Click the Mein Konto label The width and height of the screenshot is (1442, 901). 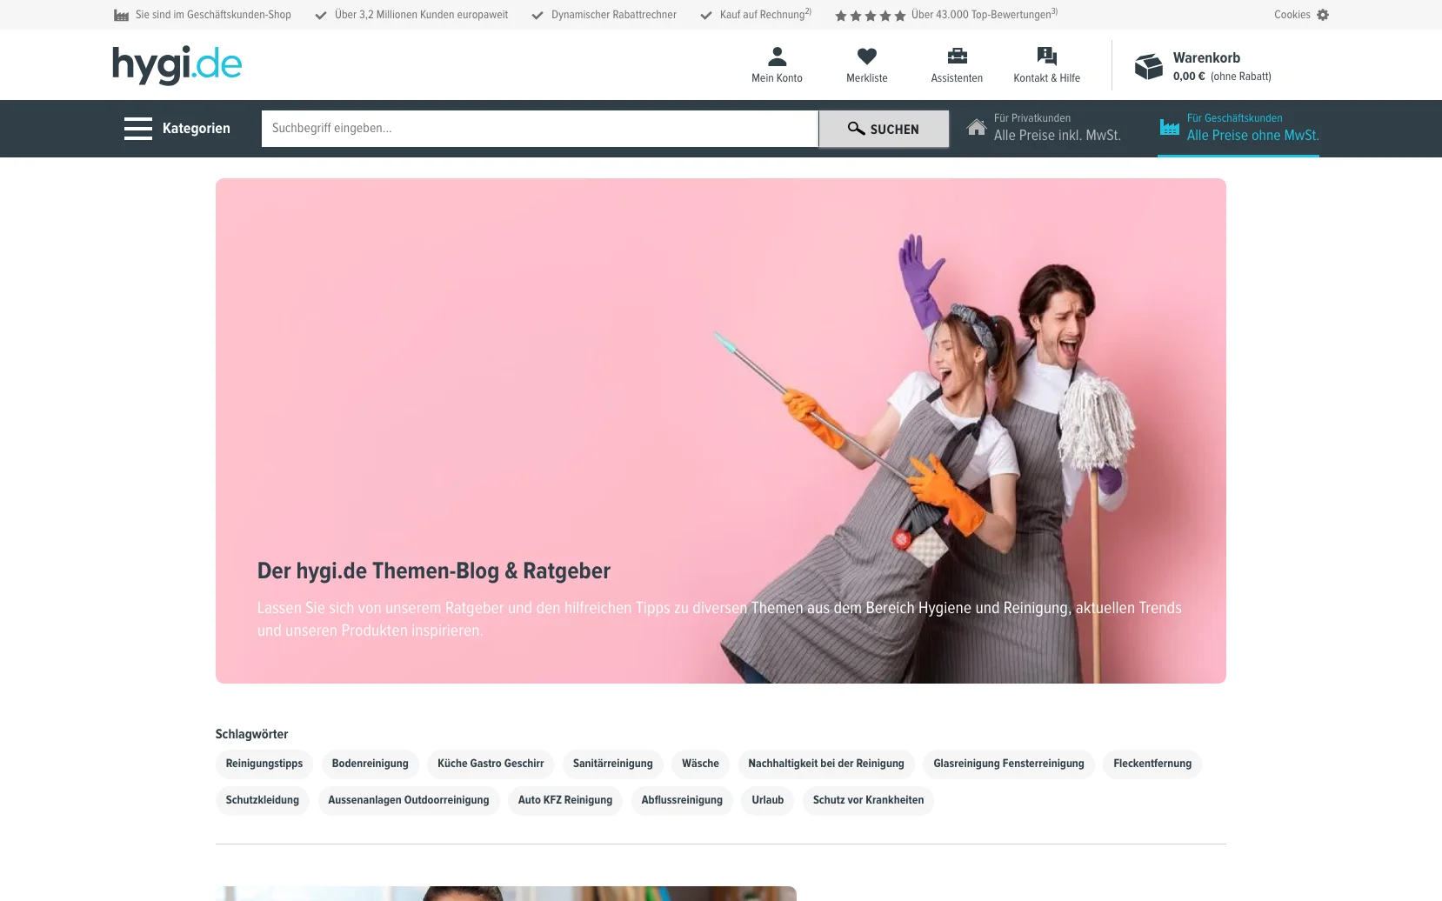point(778,78)
